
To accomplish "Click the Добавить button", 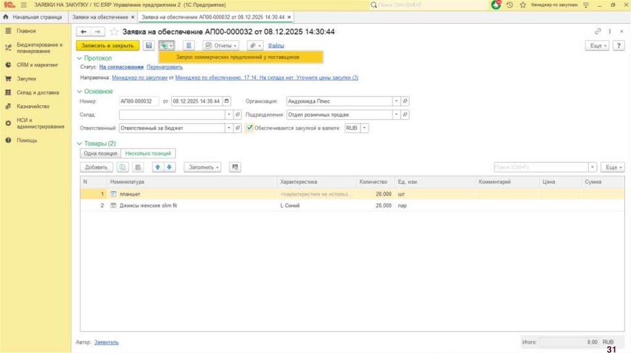I will 96,167.
